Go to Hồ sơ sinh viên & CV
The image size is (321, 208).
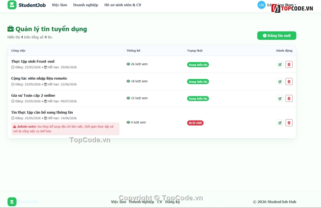(x=123, y=5)
